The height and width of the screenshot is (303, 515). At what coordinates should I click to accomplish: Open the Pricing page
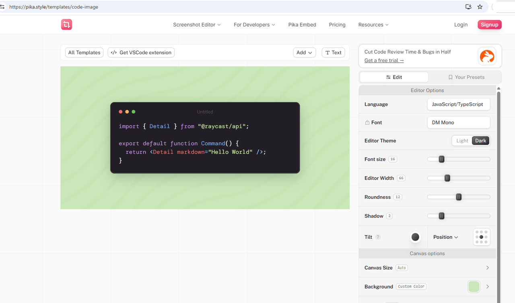[x=337, y=24]
